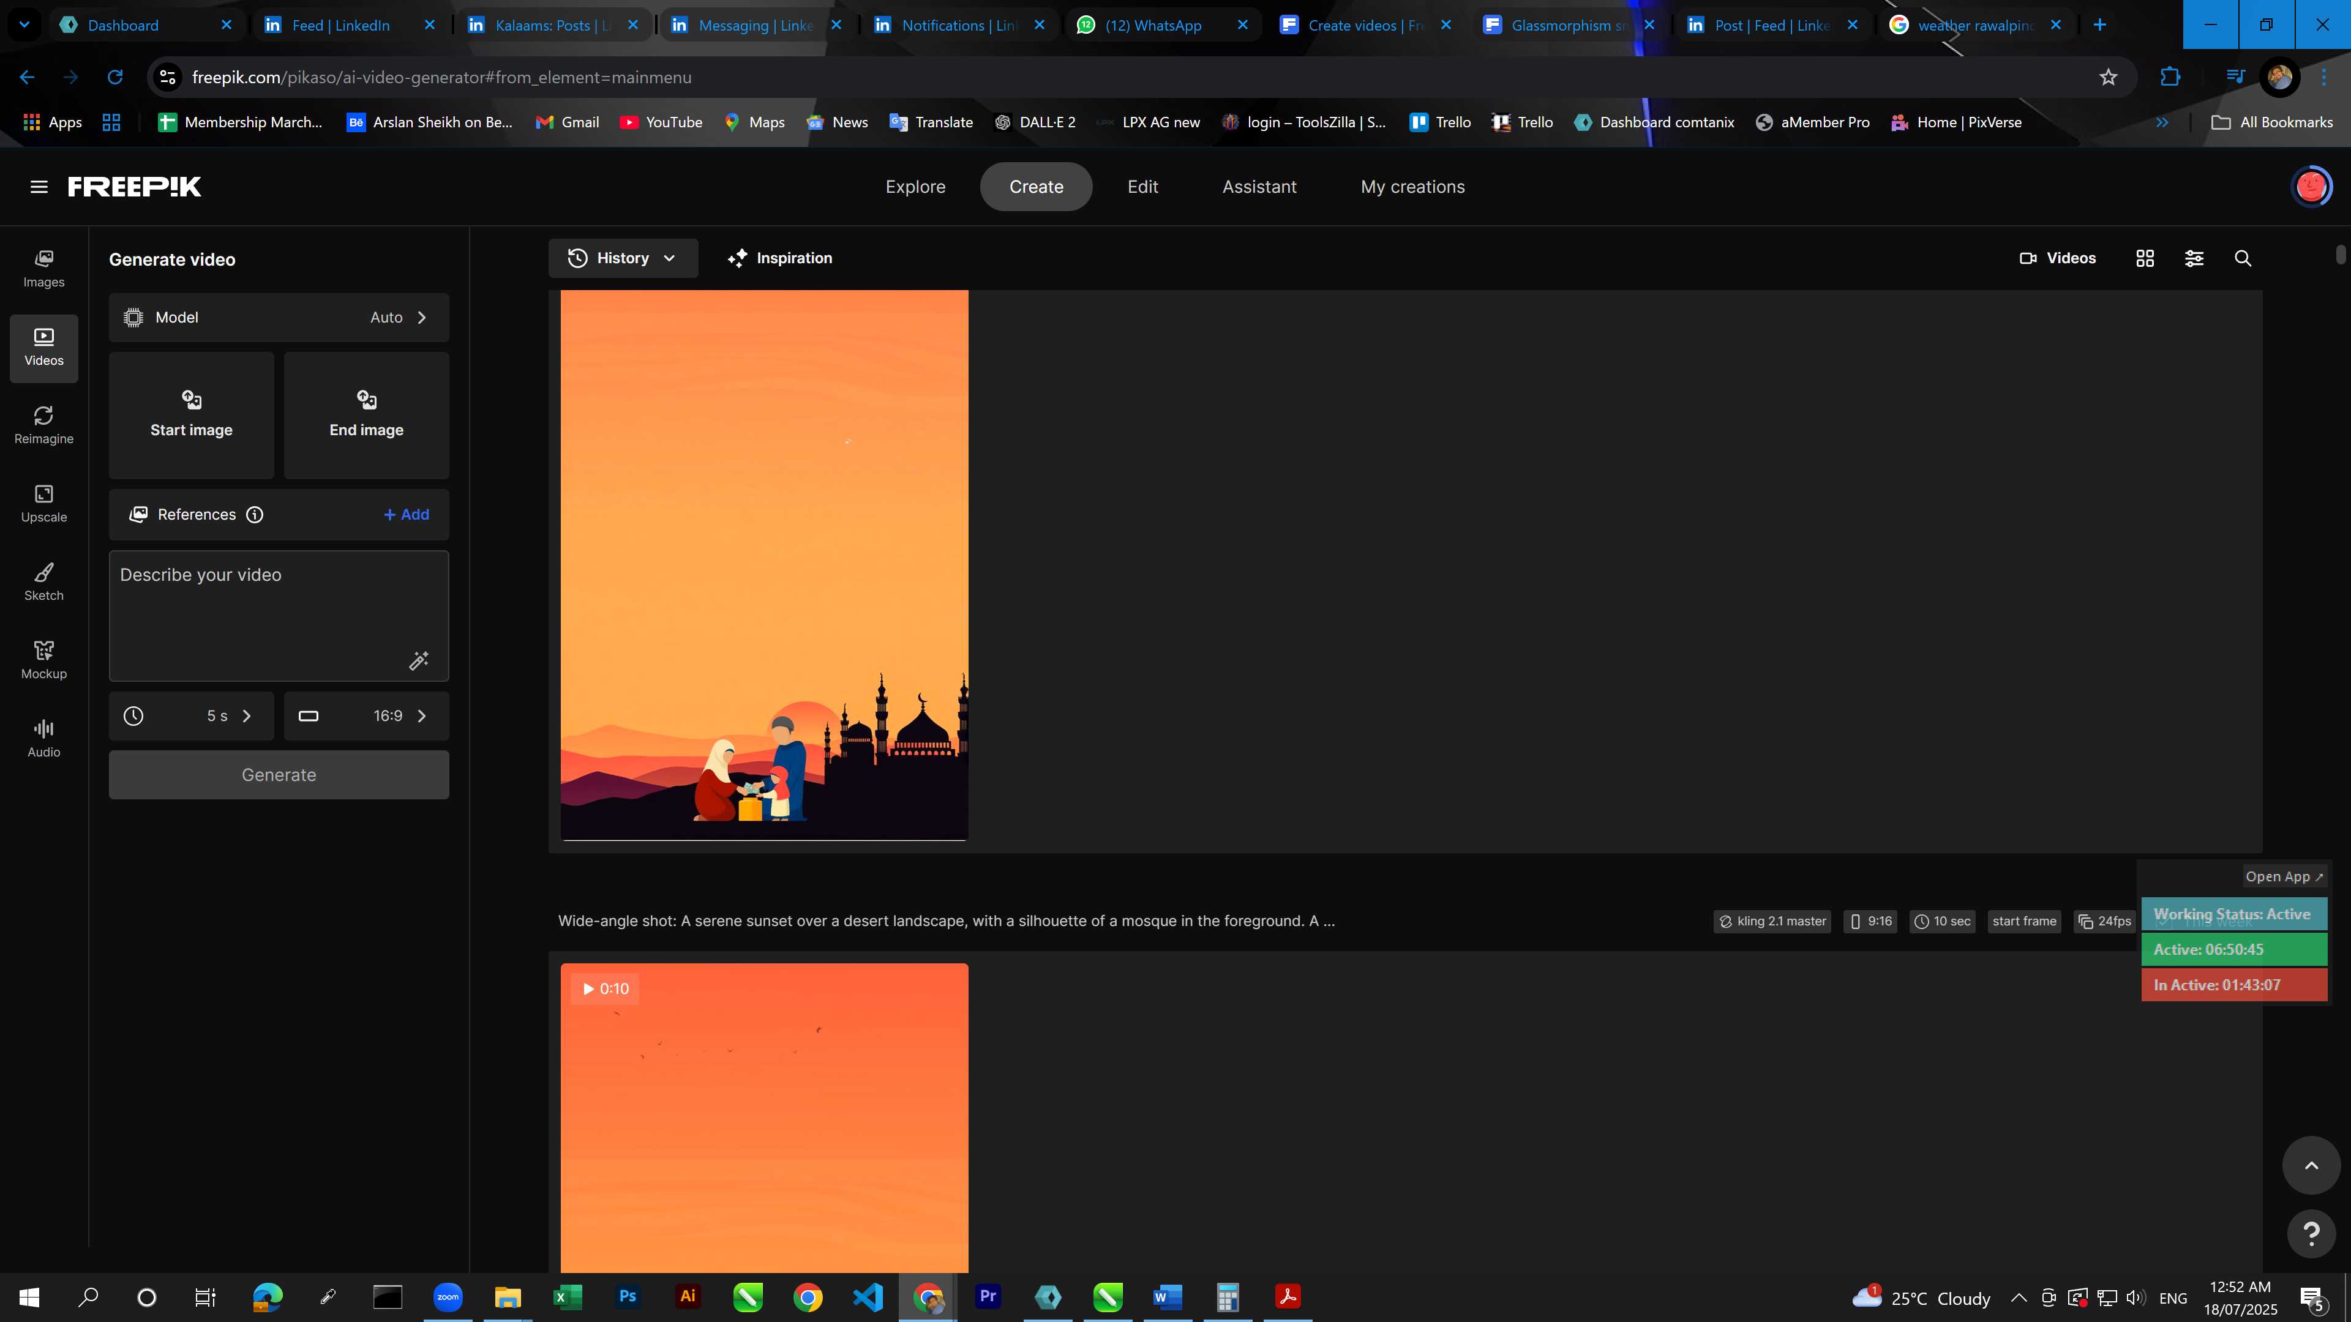Select the Videos sidebar tool
The image size is (2351, 1322).
[x=44, y=348]
